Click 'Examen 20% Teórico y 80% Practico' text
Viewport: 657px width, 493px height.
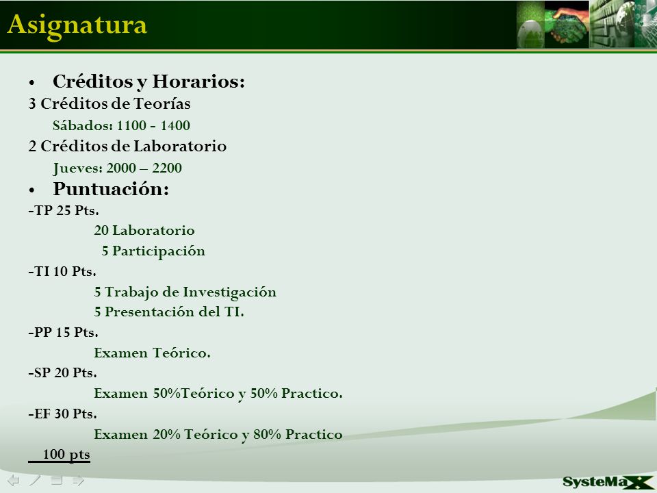218,435
